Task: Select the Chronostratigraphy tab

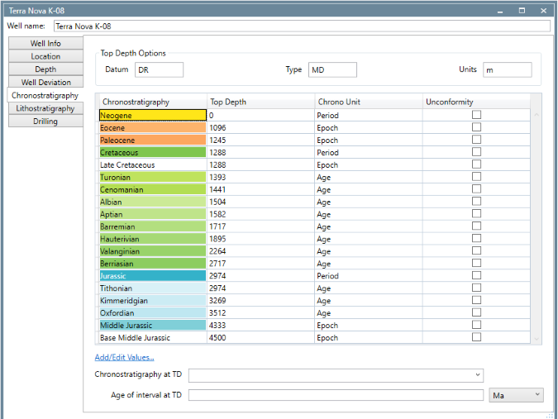Action: [45, 95]
